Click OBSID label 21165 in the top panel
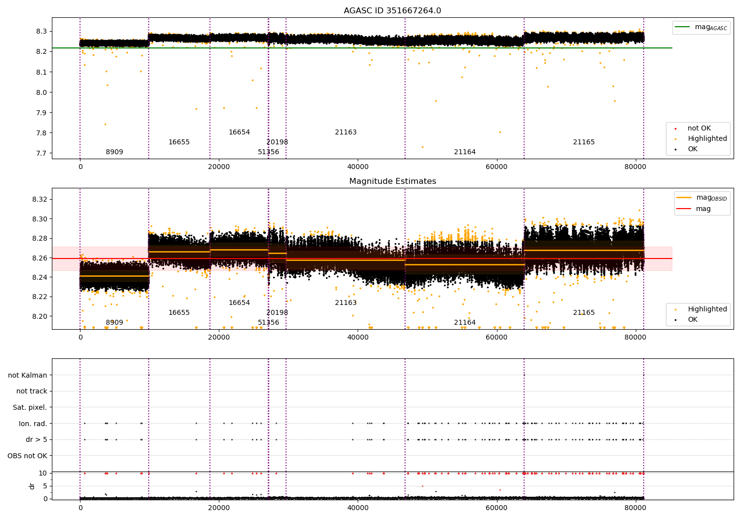This screenshot has width=741, height=519. tap(584, 142)
